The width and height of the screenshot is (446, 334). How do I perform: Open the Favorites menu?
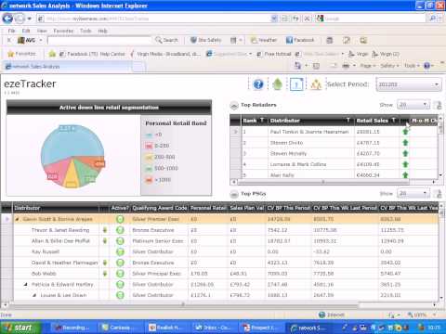tap(63, 31)
